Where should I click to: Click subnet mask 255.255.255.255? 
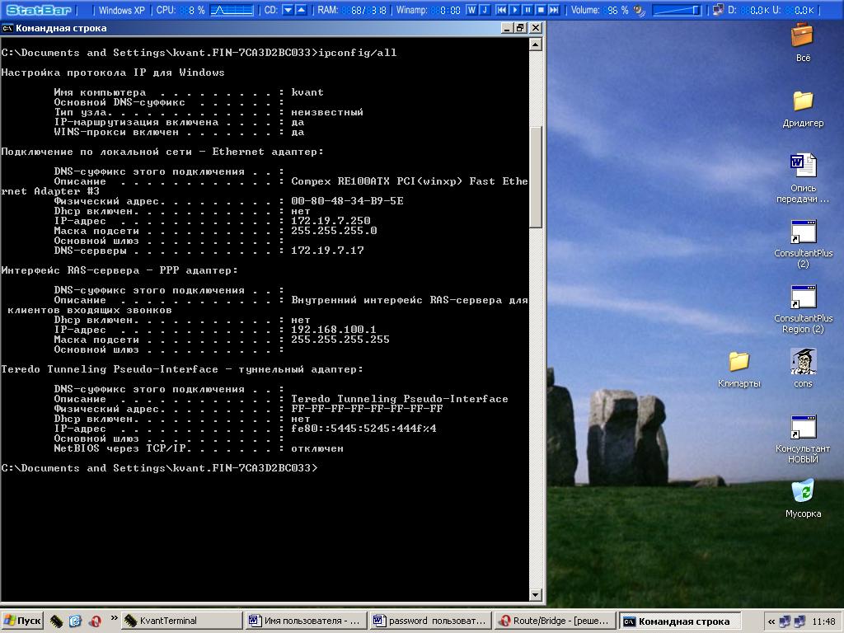tap(340, 339)
